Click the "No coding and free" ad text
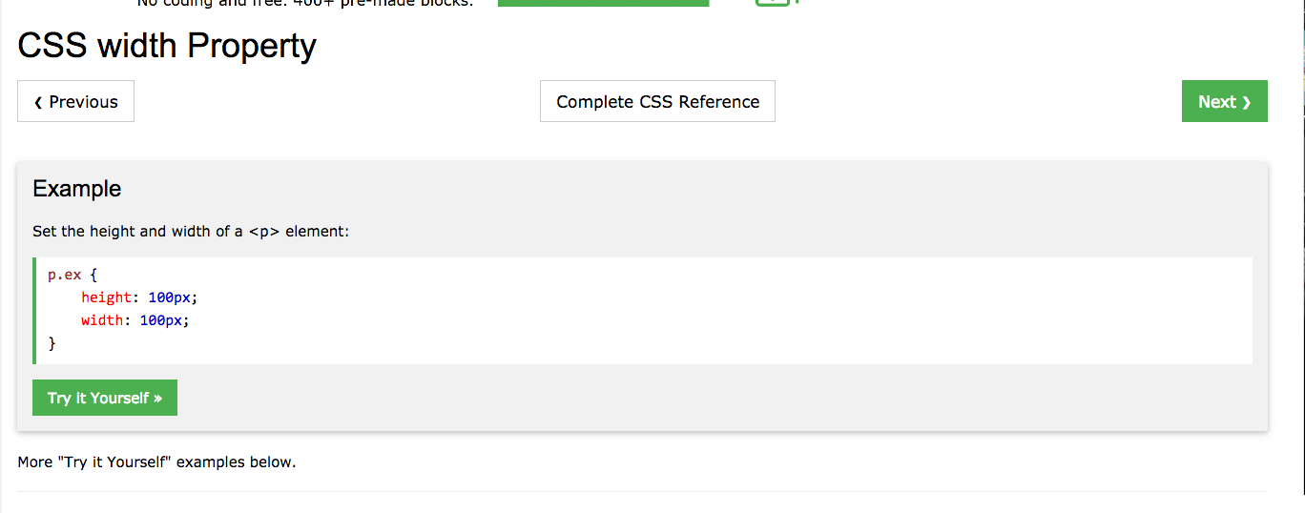The width and height of the screenshot is (1305, 513). (305, 3)
